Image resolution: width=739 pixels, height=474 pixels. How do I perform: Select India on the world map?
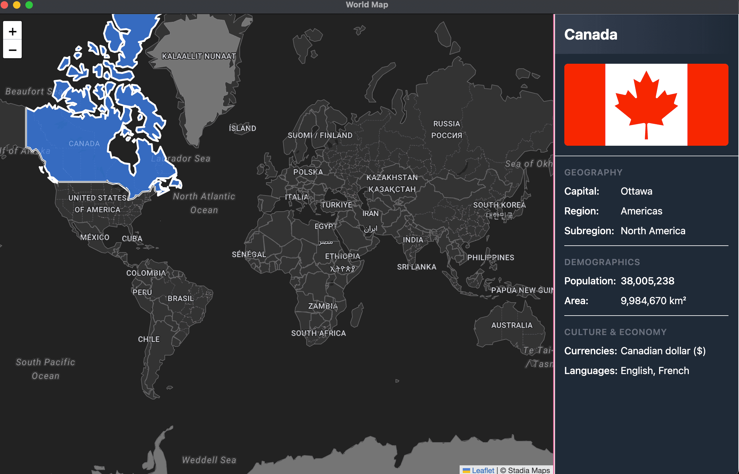[413, 240]
